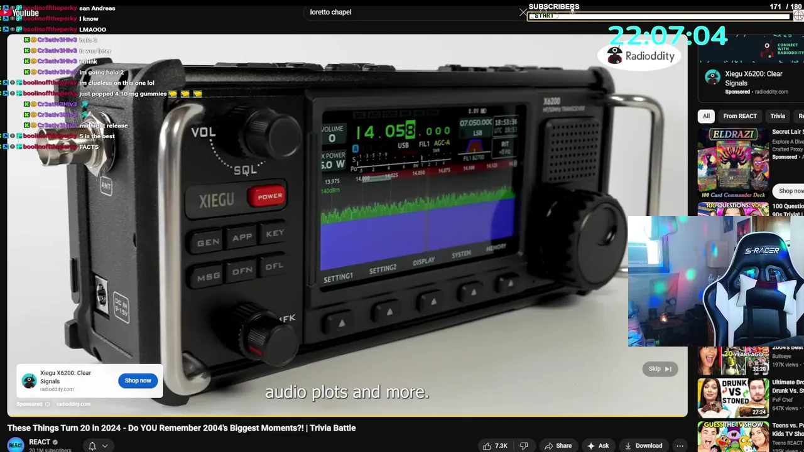
Task: Dislike the video with thumbs down
Action: point(524,446)
